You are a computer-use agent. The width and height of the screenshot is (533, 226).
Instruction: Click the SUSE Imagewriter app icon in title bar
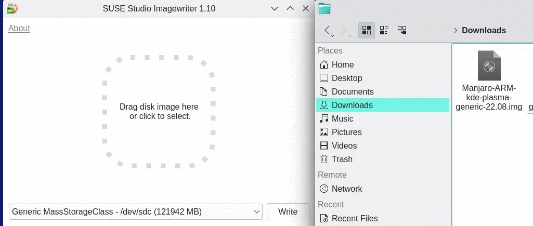(x=12, y=8)
